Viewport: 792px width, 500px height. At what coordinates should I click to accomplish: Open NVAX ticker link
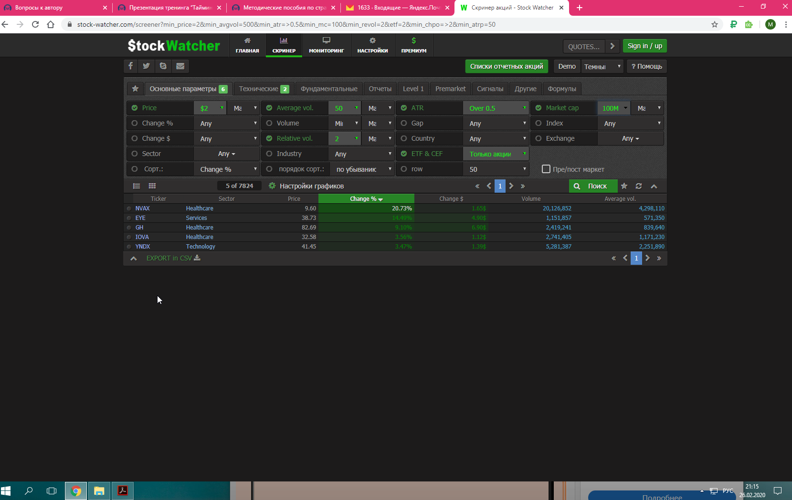142,208
